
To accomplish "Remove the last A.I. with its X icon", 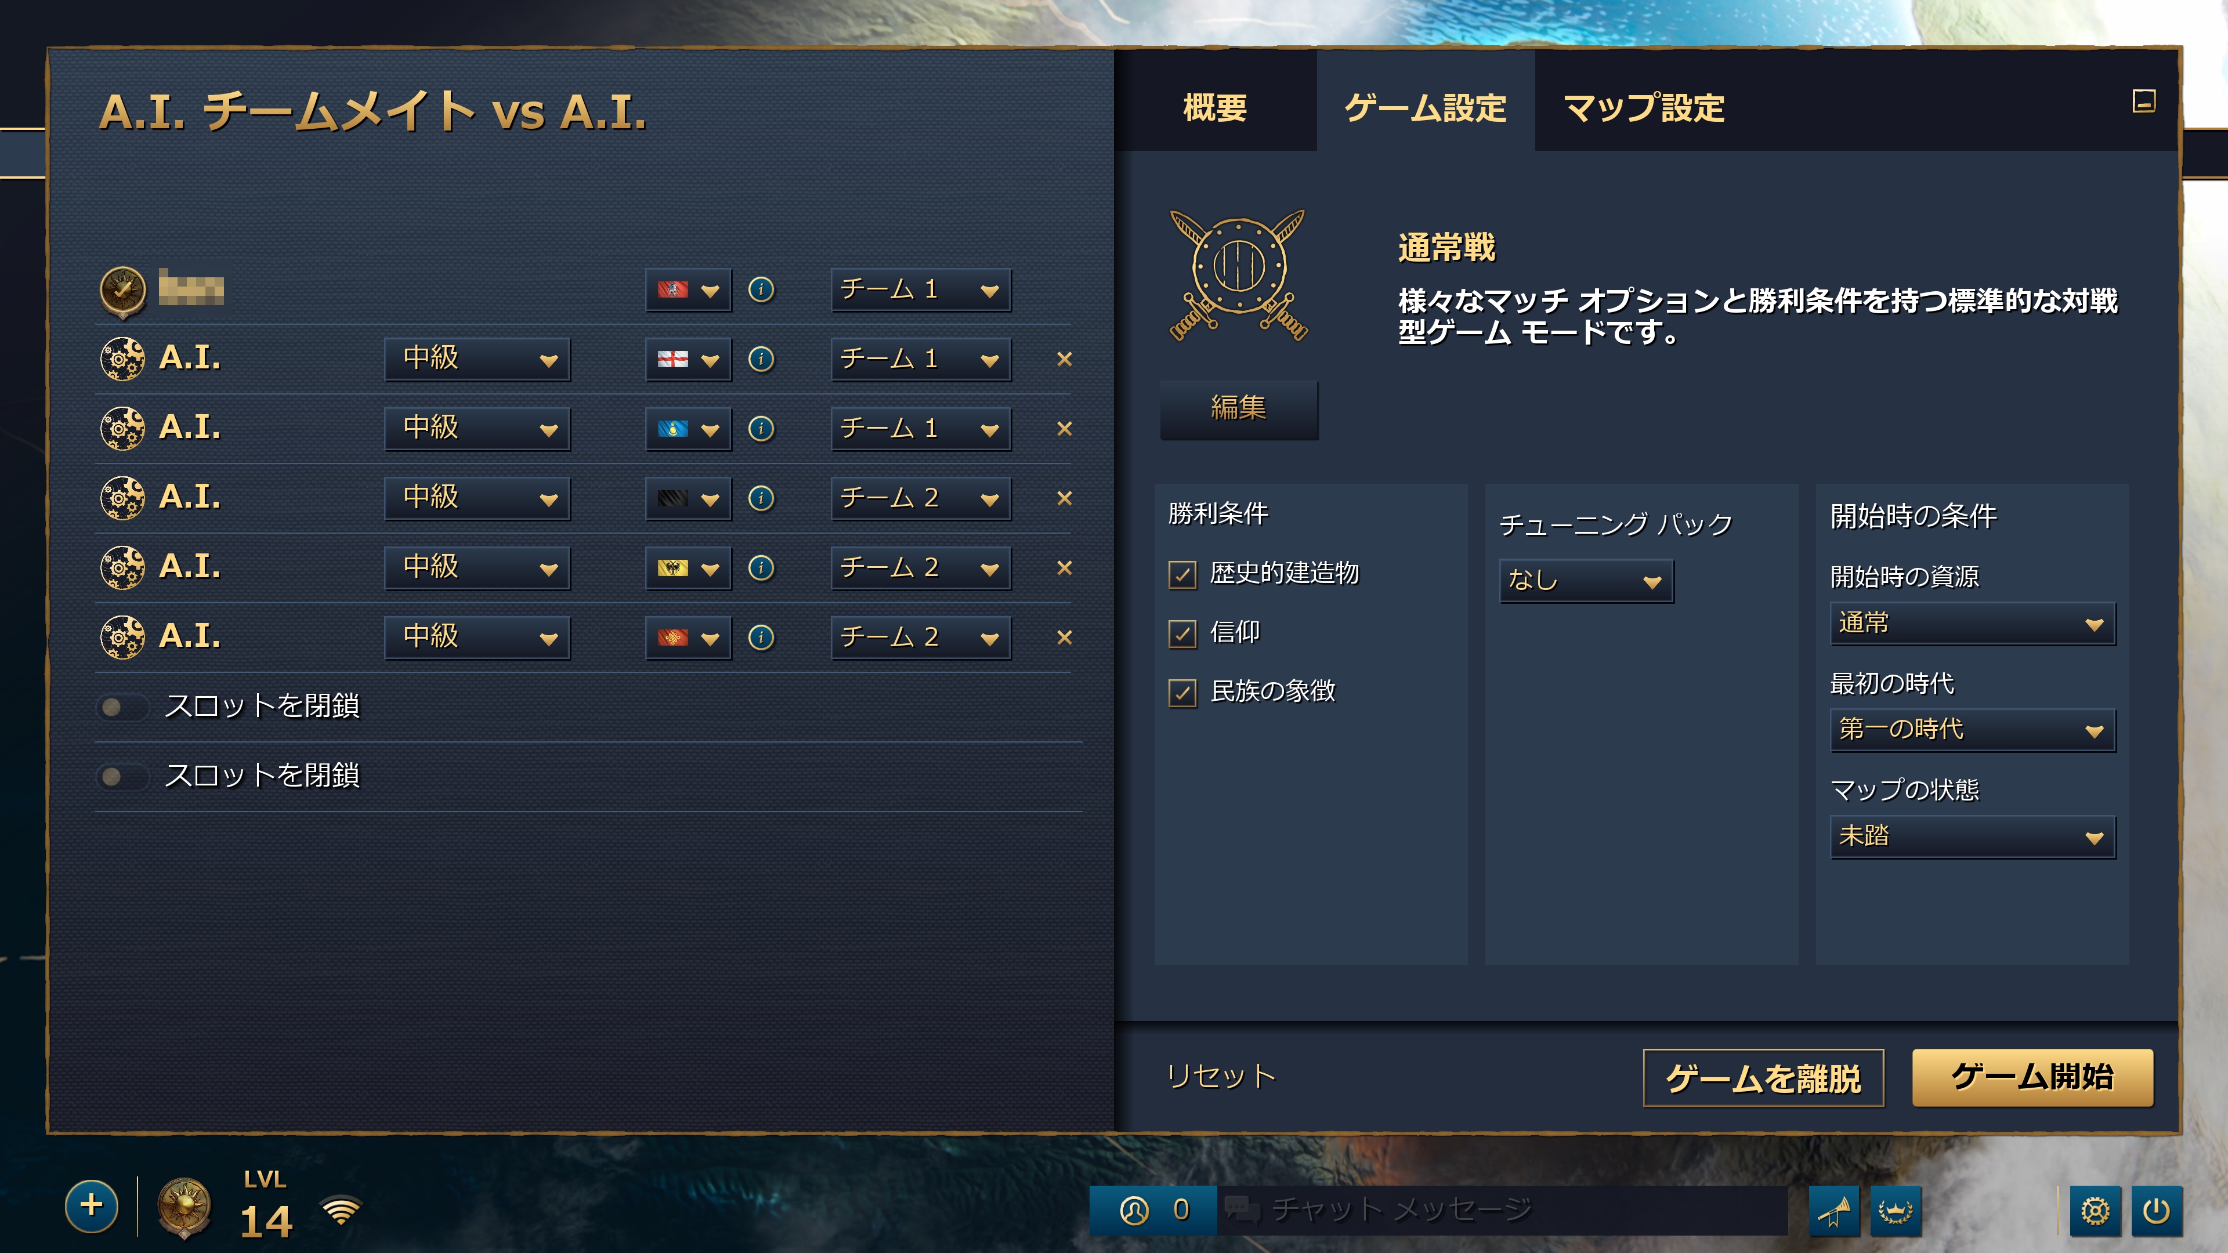I will (x=1065, y=638).
